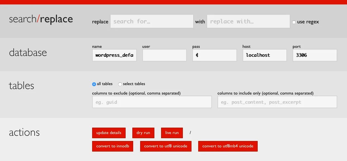Click the 'columns to exclude (optional, comma separated)' label
The image size is (347, 161).
tap(136, 93)
